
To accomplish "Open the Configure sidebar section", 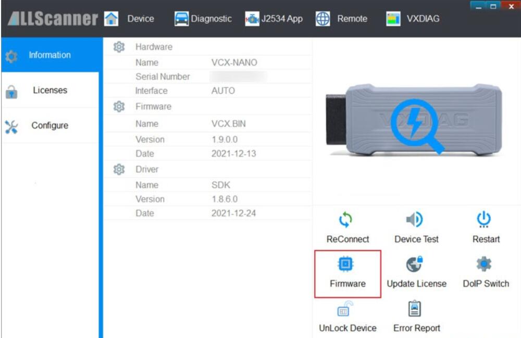I will (x=49, y=126).
